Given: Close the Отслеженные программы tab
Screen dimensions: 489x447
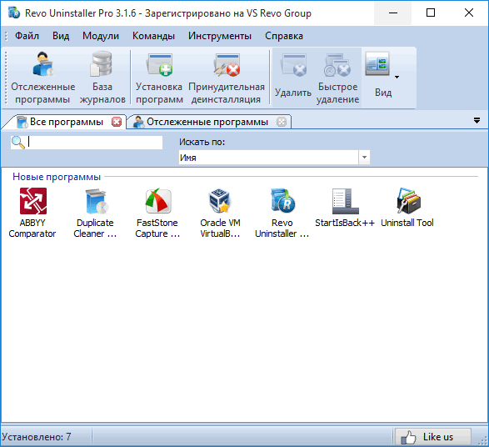Looking at the screenshot, I should point(282,122).
